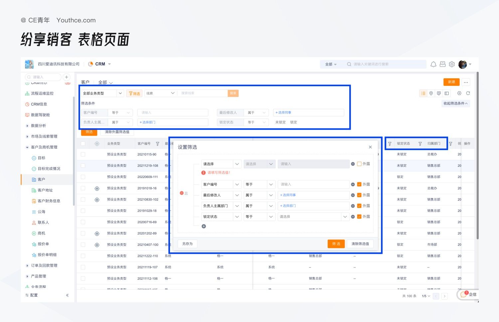Click the plus icon beside sidebar search

coord(67,77)
